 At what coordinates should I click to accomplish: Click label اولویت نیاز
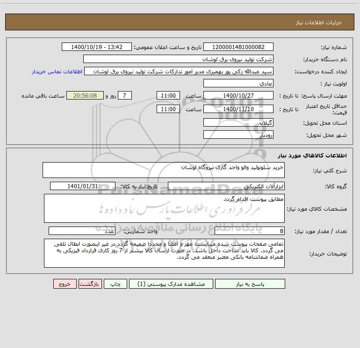click(x=334, y=84)
